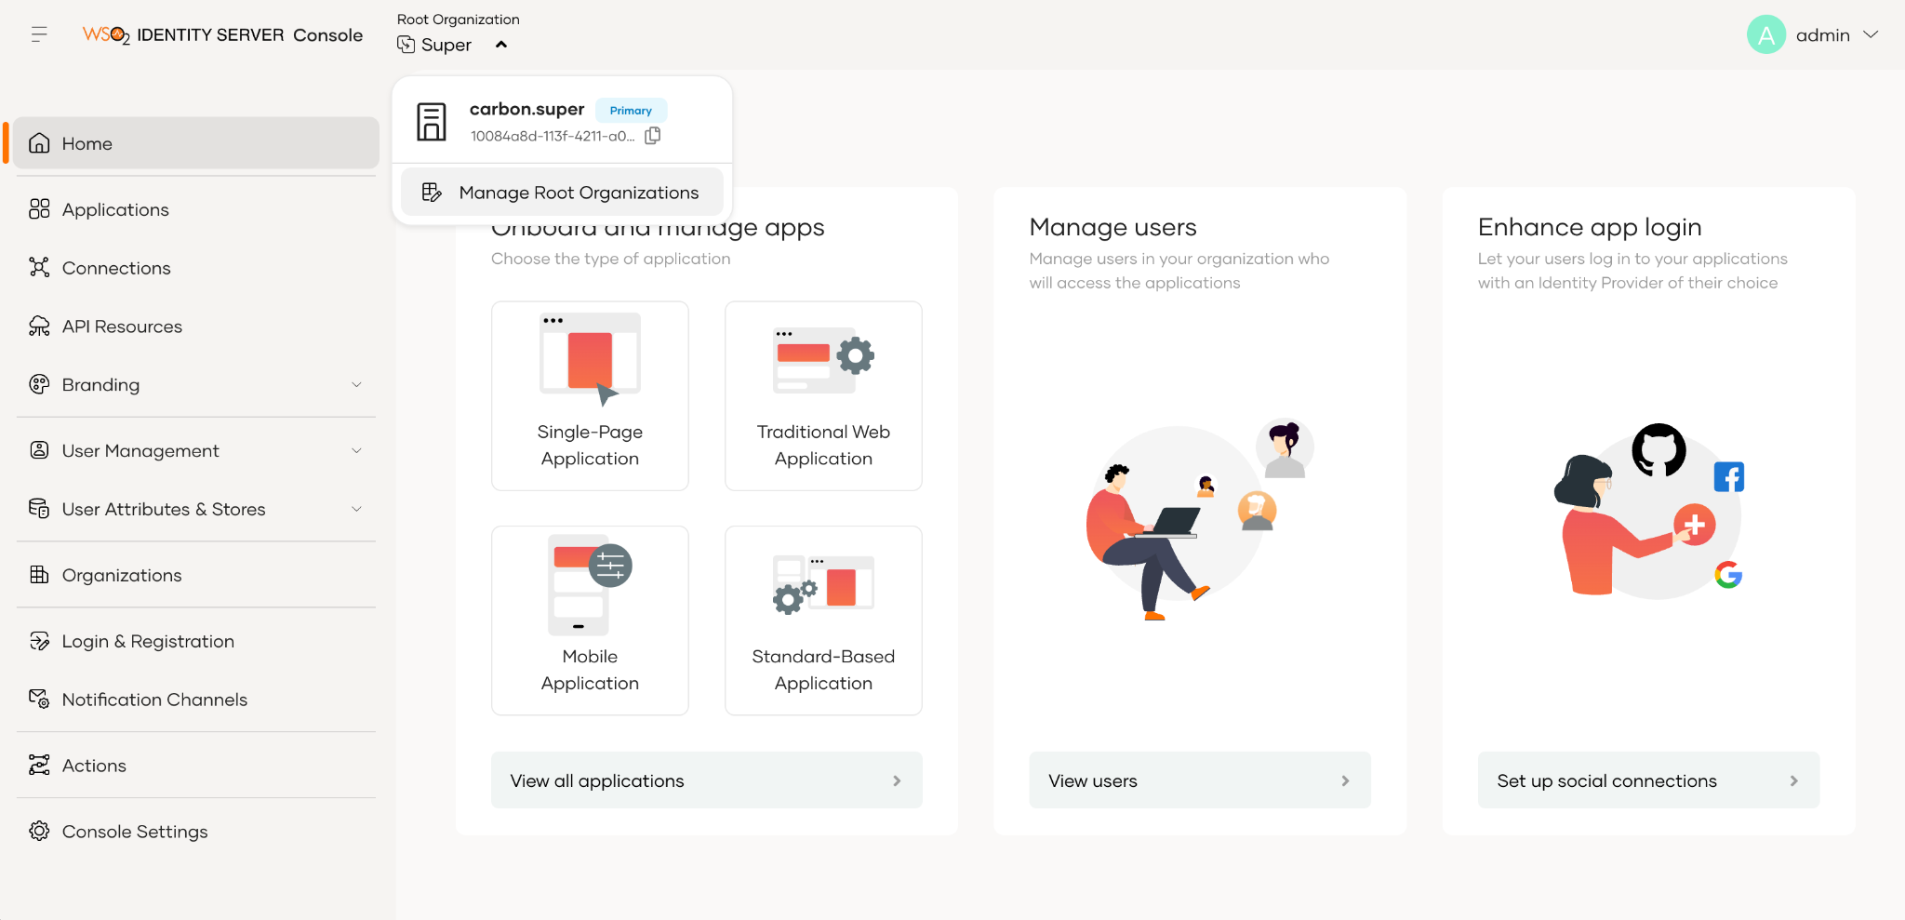Click the Manage Root Organizations edit icon
1905x920 pixels.
pyautogui.click(x=432, y=193)
